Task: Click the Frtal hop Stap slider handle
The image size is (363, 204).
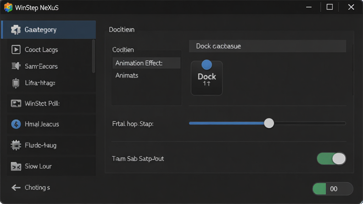Action: pyautogui.click(x=269, y=123)
